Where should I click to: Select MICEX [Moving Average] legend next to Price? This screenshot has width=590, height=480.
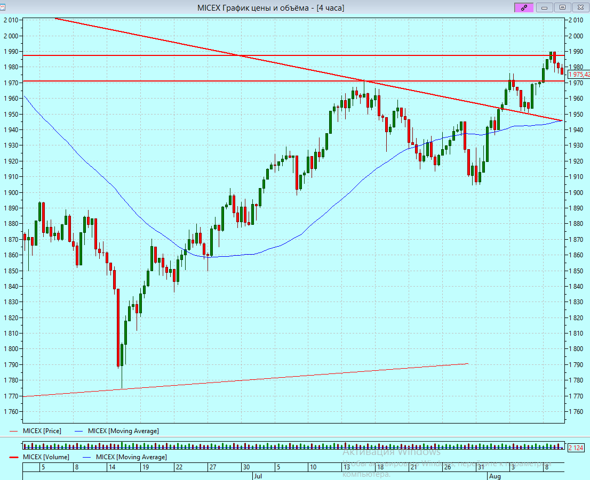pyautogui.click(x=123, y=431)
